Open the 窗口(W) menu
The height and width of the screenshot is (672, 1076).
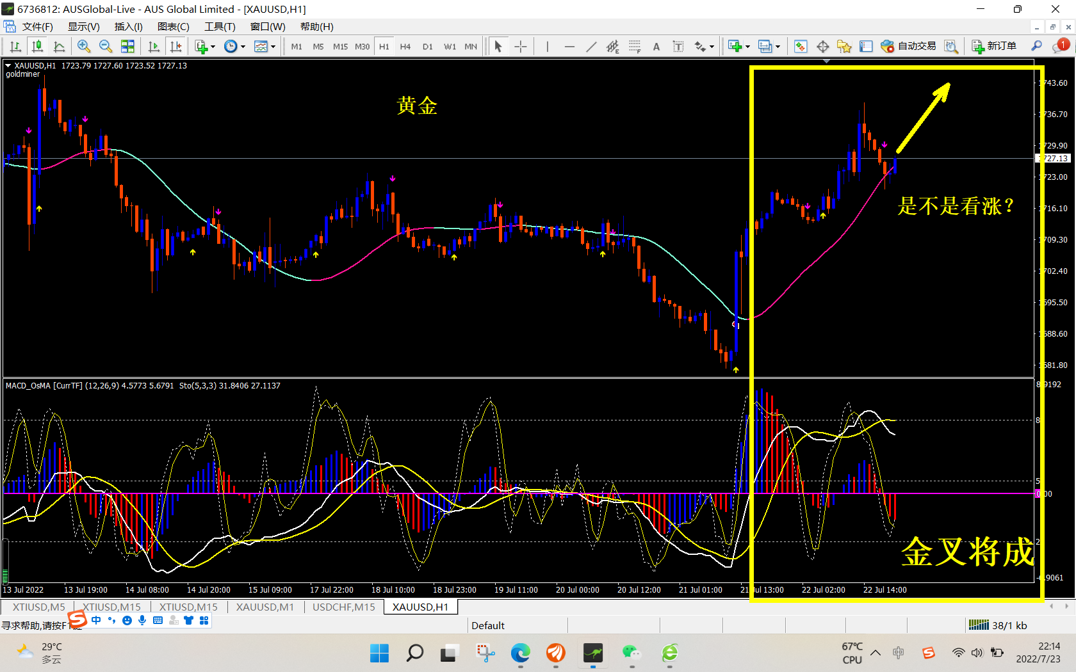click(268, 26)
